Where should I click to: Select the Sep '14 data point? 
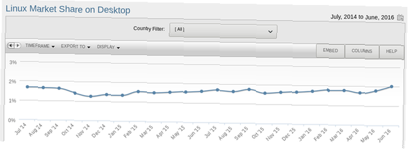59,88
